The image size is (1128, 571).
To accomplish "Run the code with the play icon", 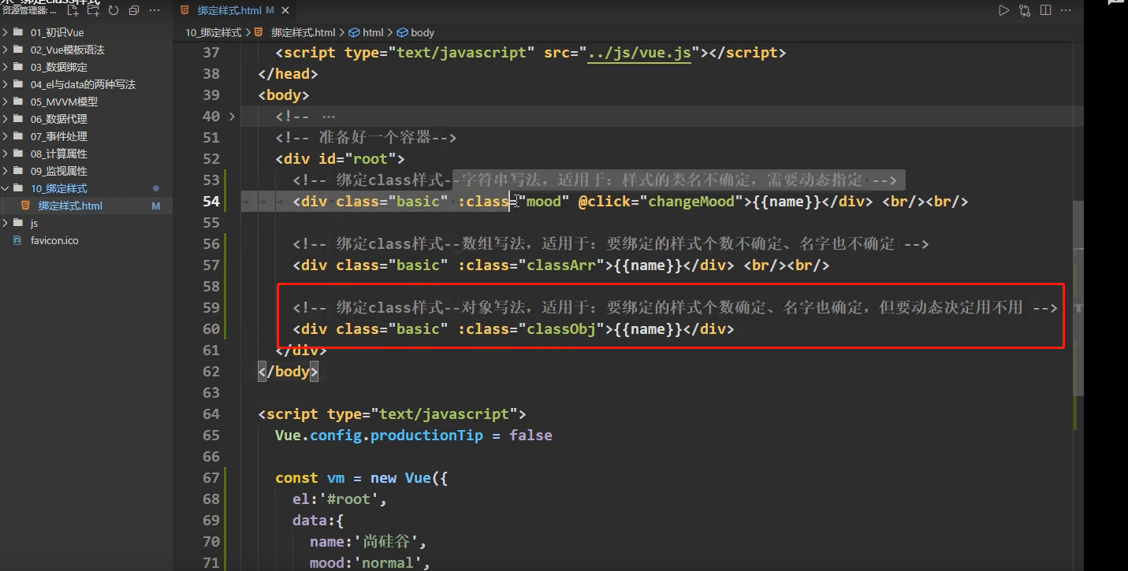I will [x=1003, y=11].
